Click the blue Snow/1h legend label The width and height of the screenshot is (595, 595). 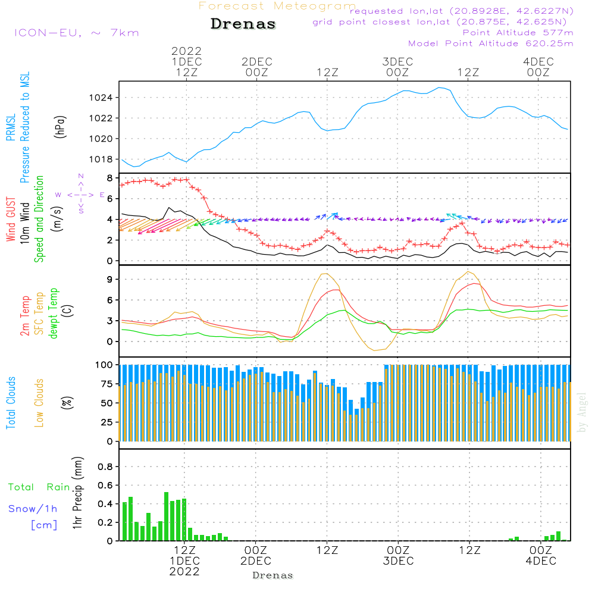33,509
